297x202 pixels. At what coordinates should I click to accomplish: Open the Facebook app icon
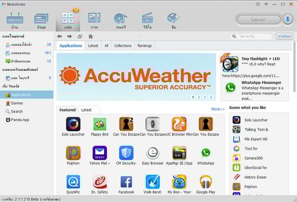click(x=126, y=182)
